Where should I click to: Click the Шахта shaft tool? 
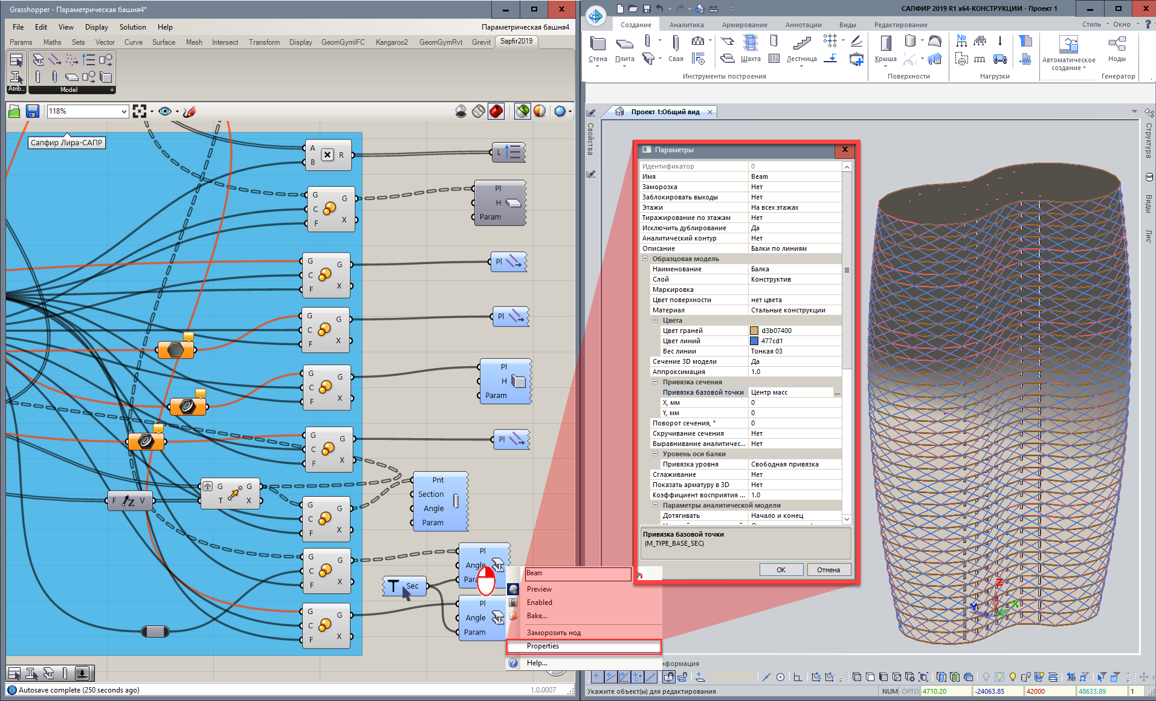pos(750,48)
